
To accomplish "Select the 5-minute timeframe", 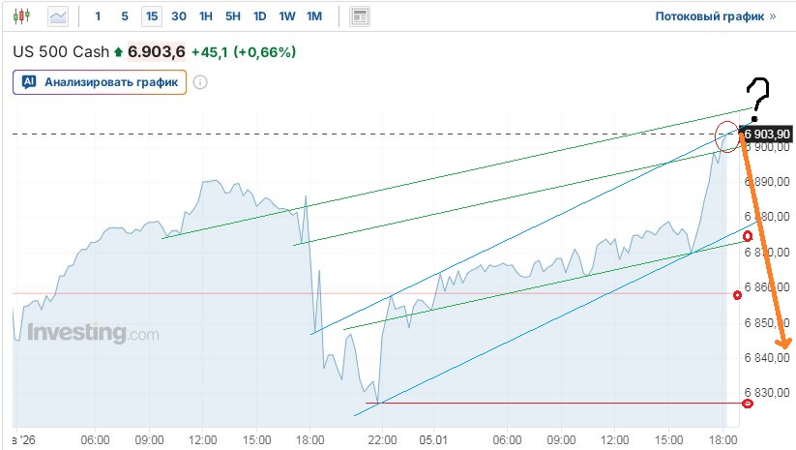I will point(125,16).
